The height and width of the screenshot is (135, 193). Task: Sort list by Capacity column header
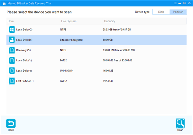(x=145, y=21)
